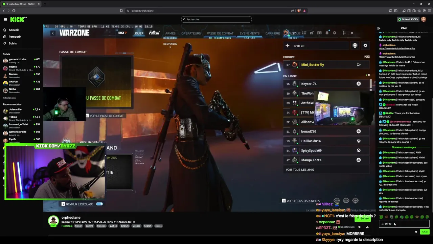Pick the last quick emote
433x244 pixels.
pos(427,217)
